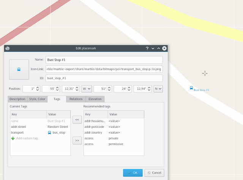Viewport: 243px width, 180px height.
Task: Maximize dialog with the up chevron
Action: coord(159,48)
